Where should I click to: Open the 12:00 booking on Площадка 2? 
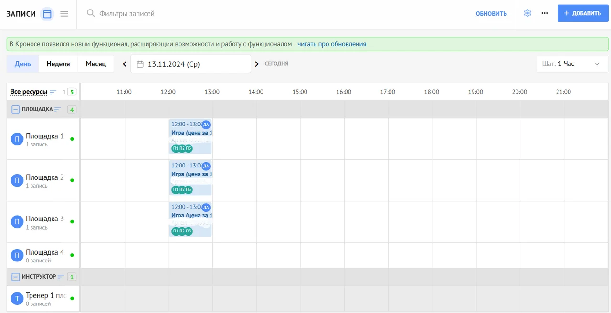pos(190,175)
